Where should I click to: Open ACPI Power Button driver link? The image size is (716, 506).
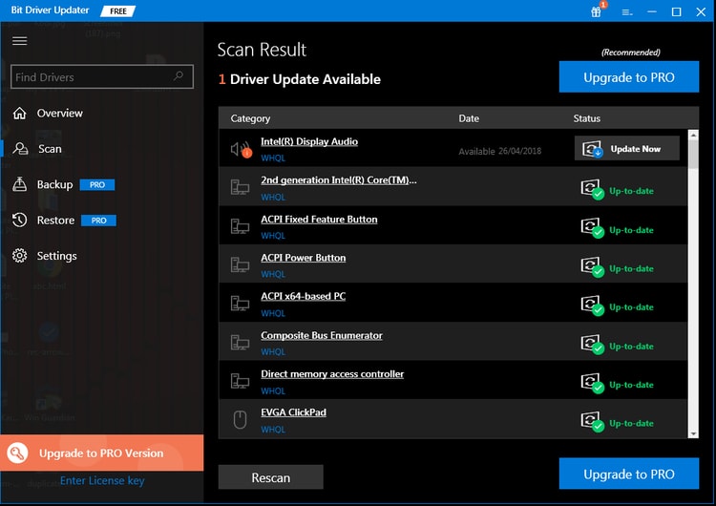click(304, 258)
